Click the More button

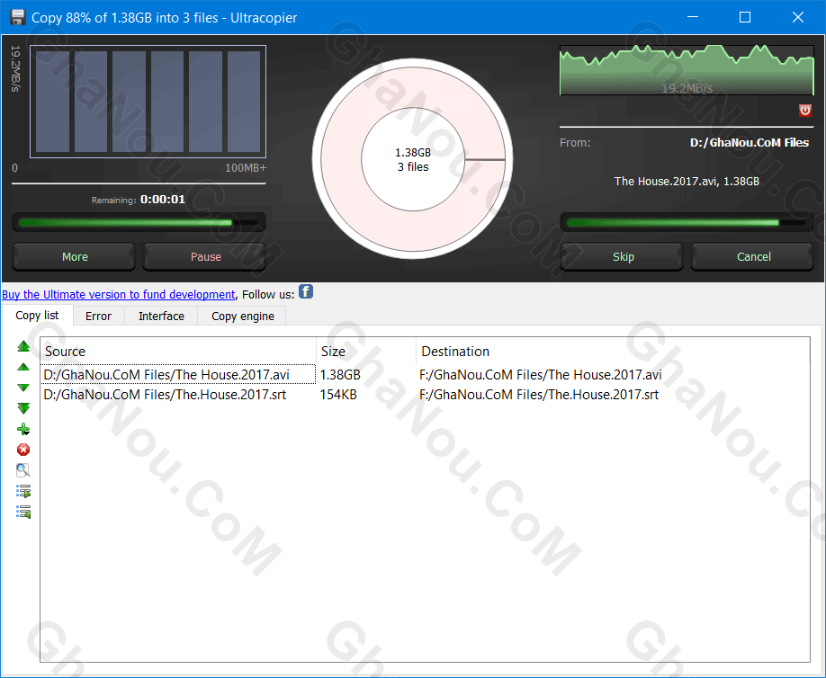coord(74,257)
